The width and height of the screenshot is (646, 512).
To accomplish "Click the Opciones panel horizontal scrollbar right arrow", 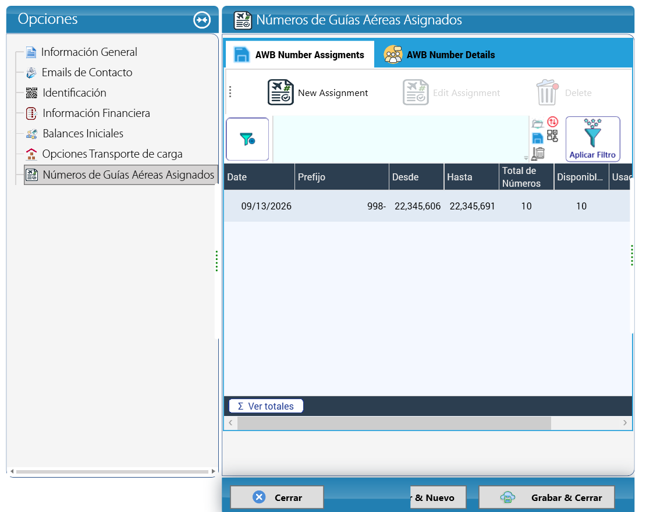I will click(213, 471).
